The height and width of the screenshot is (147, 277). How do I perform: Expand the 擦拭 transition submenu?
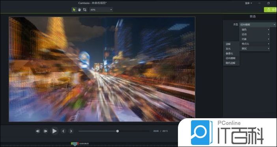coord(255,48)
